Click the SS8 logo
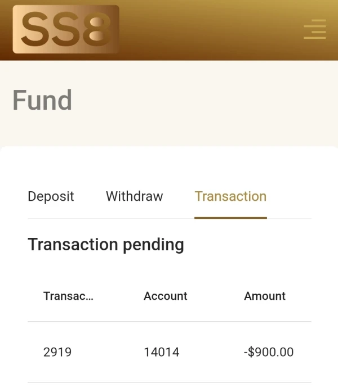Viewport: 338px width, 387px height. [x=66, y=29]
